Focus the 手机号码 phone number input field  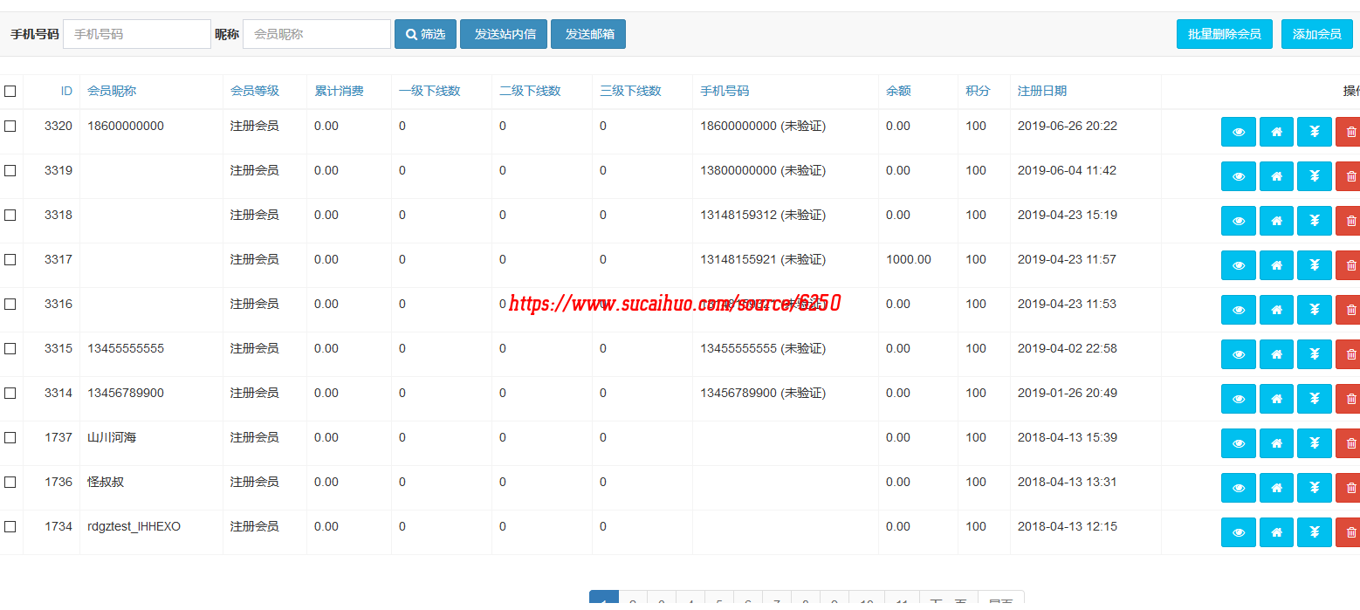(x=137, y=34)
